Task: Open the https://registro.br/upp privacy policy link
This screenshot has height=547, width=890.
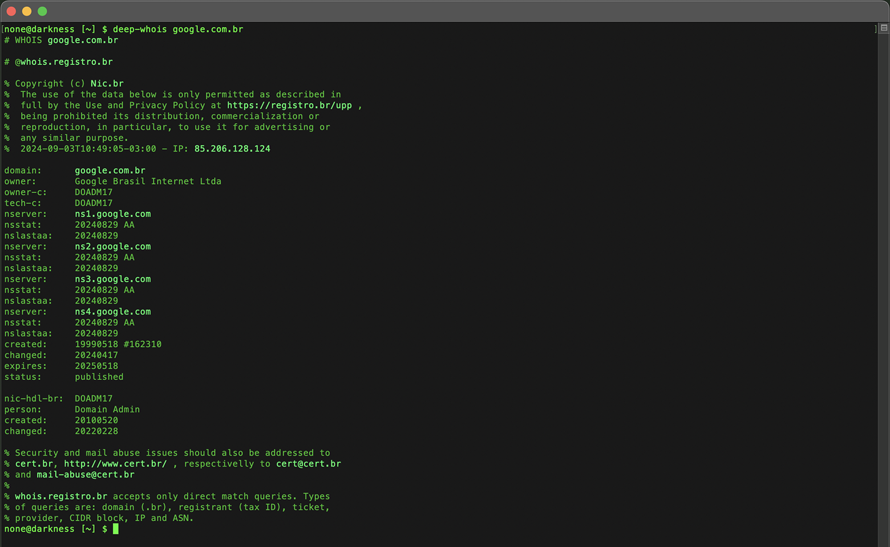Action: tap(290, 105)
